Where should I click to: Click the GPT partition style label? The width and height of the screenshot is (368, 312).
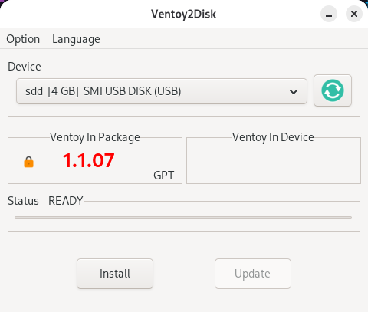[x=163, y=176]
